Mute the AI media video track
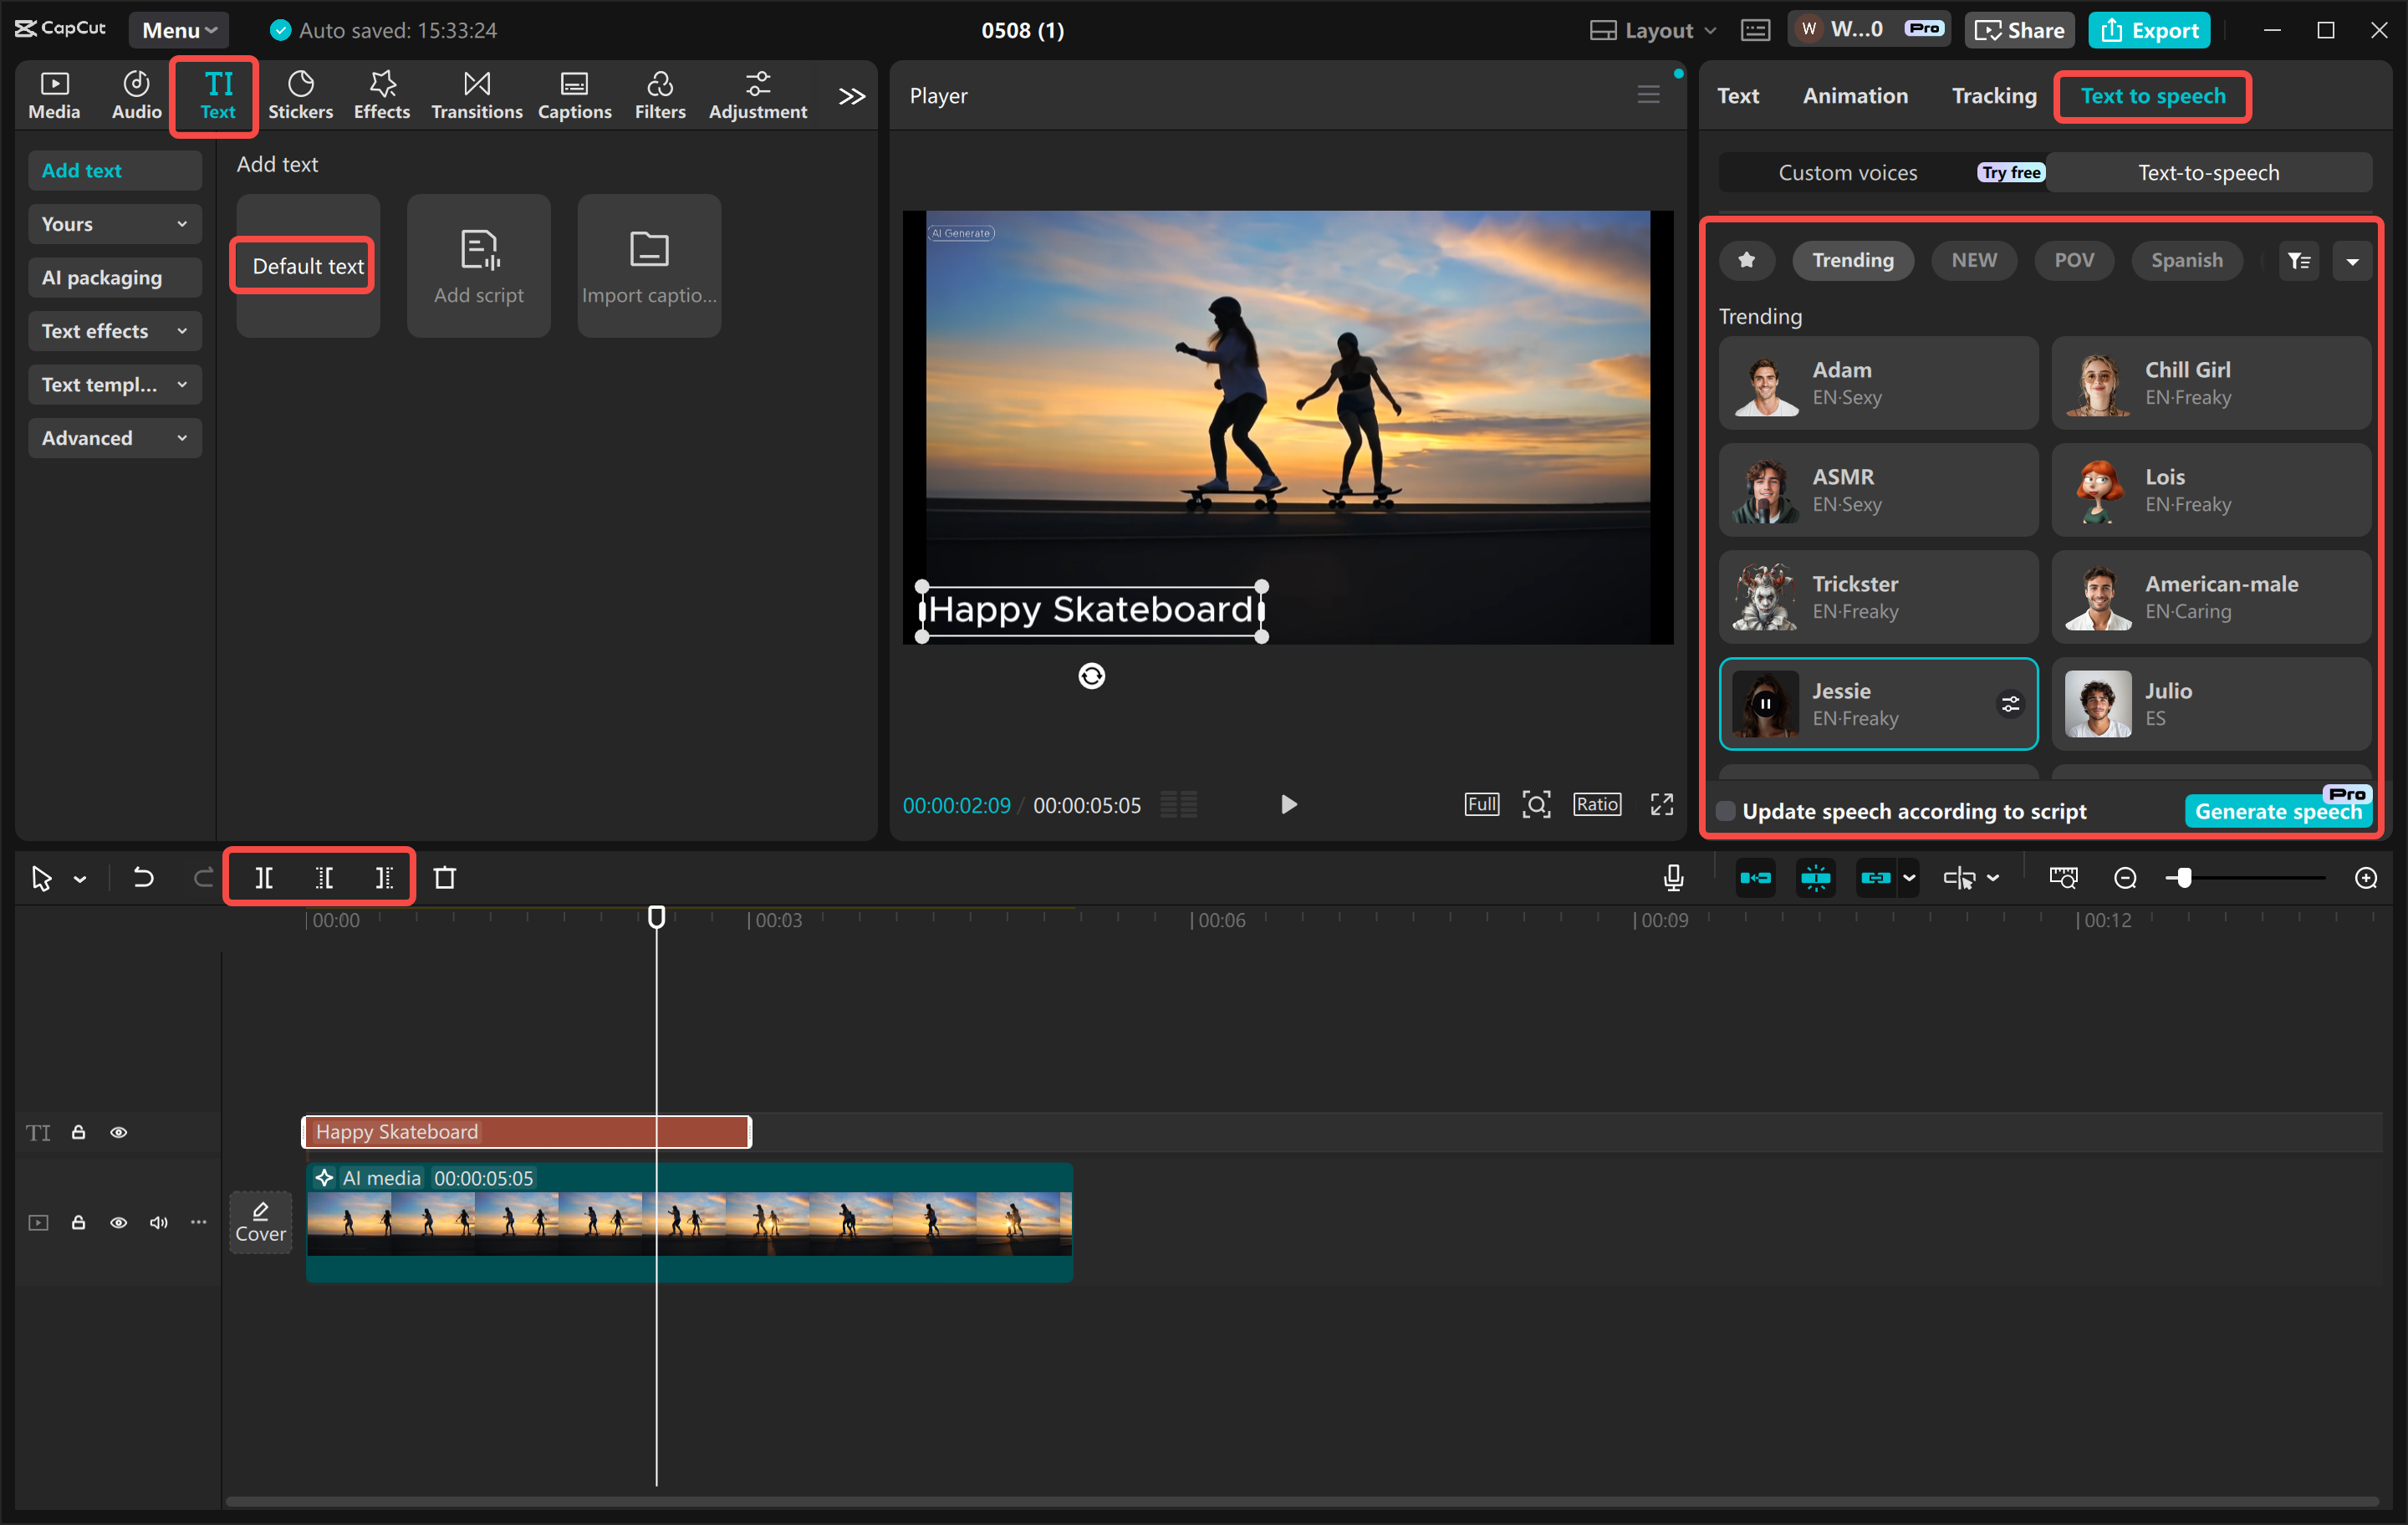Screen dimensions: 2408x1525 coord(158,1222)
